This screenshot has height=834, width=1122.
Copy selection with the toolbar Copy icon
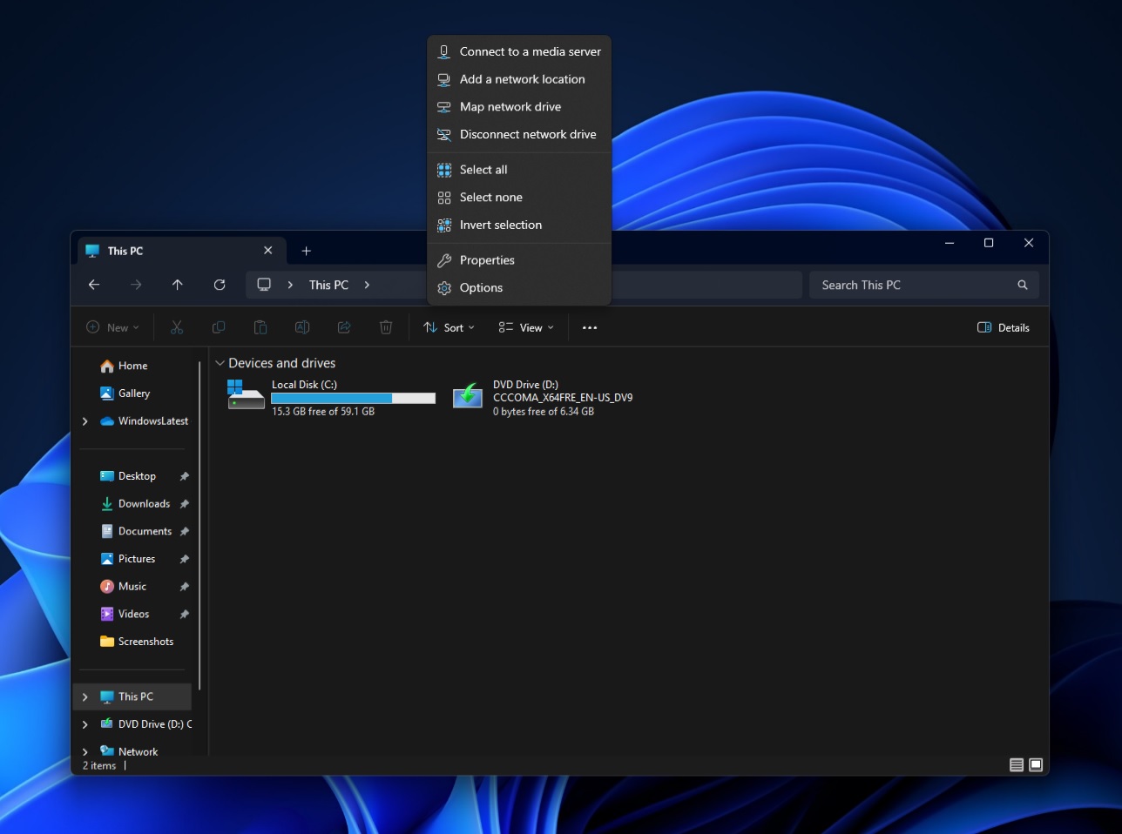click(x=219, y=327)
